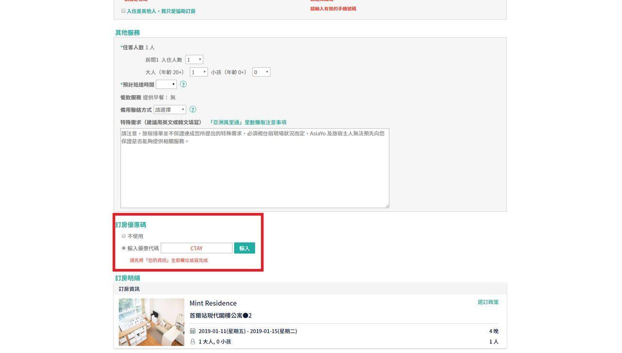Open the 退訂政策 link

click(488, 302)
